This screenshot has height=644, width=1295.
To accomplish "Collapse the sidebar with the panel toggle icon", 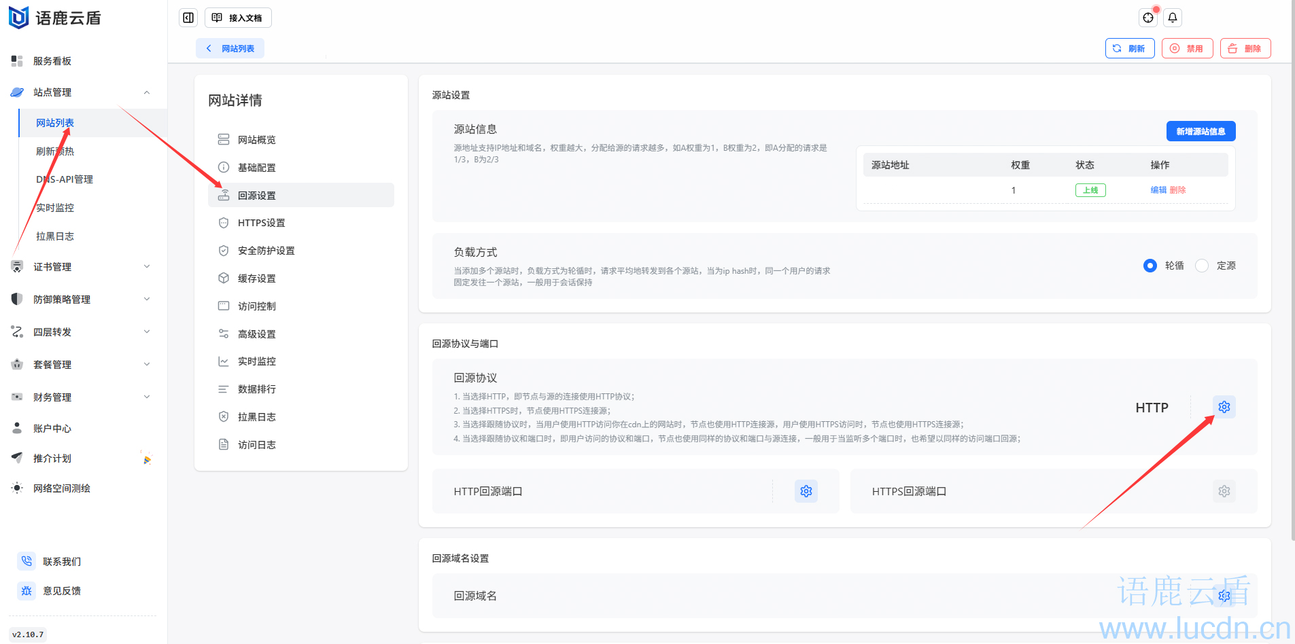I will click(x=188, y=17).
